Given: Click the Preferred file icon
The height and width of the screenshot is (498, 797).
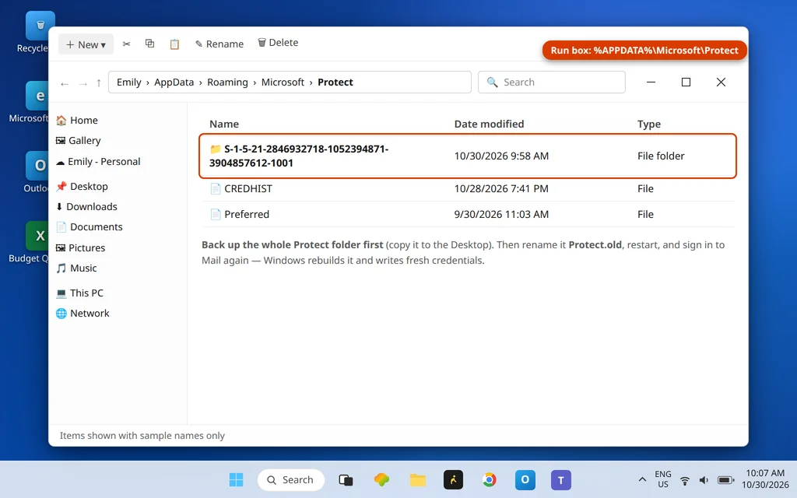Looking at the screenshot, I should [x=216, y=215].
